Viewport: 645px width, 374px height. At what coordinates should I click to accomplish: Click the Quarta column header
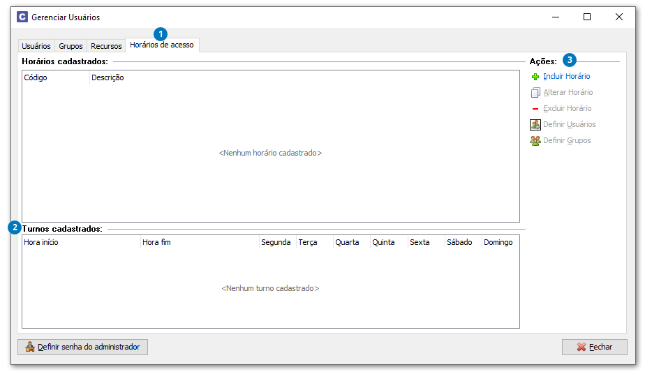pyautogui.click(x=352, y=243)
